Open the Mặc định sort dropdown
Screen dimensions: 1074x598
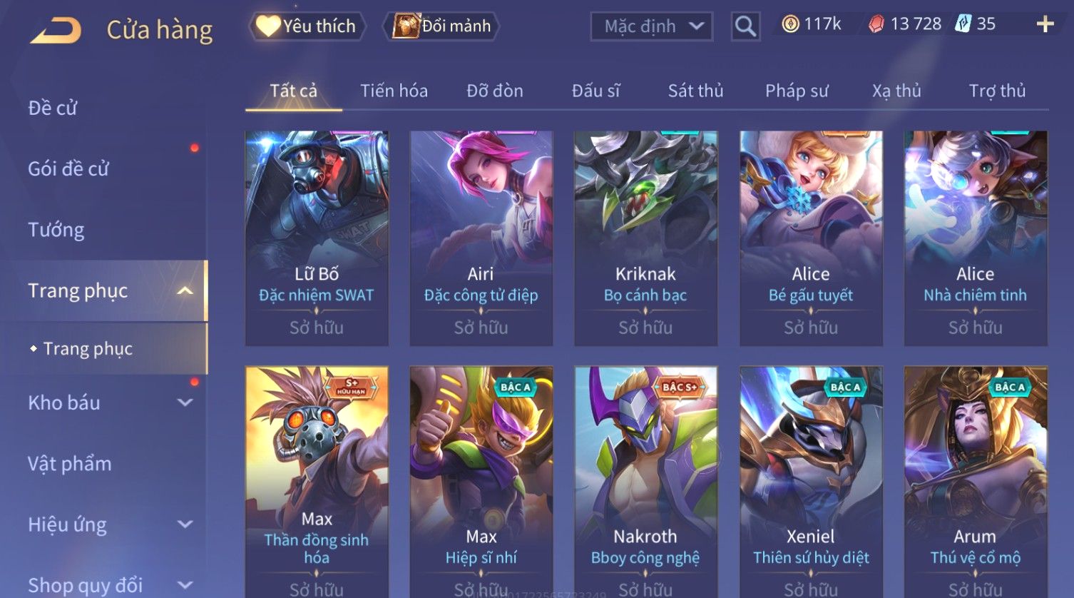[652, 26]
